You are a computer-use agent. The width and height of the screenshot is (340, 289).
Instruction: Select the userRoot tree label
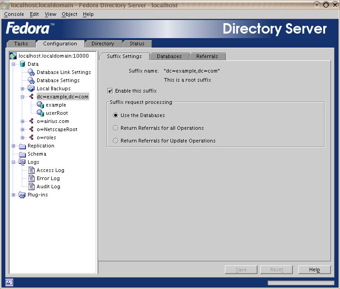[57, 113]
